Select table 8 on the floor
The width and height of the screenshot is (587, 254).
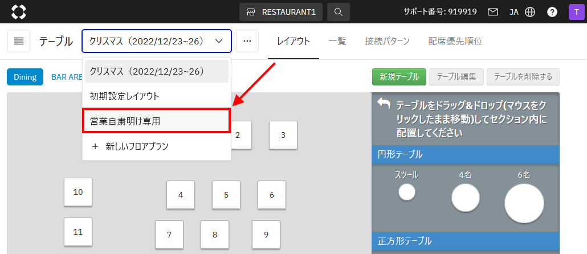click(x=215, y=235)
